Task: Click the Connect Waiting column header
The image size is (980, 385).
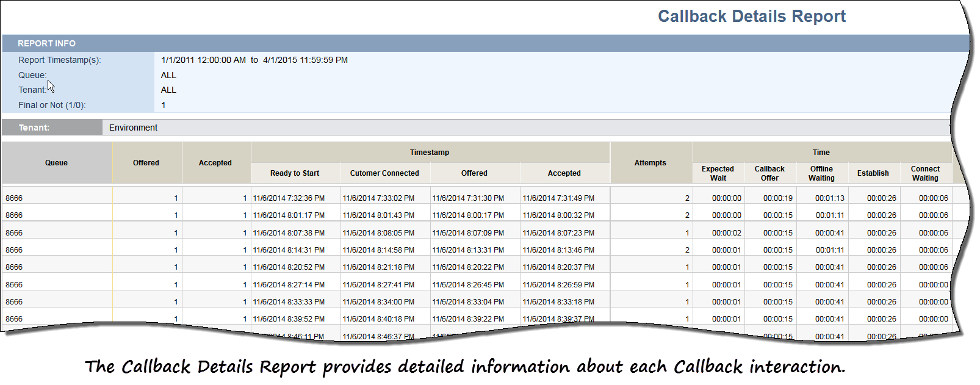Action: pyautogui.click(x=925, y=173)
